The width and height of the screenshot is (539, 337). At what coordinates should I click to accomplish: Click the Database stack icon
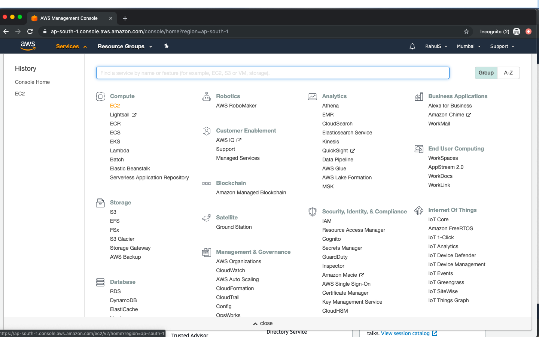coord(100,282)
